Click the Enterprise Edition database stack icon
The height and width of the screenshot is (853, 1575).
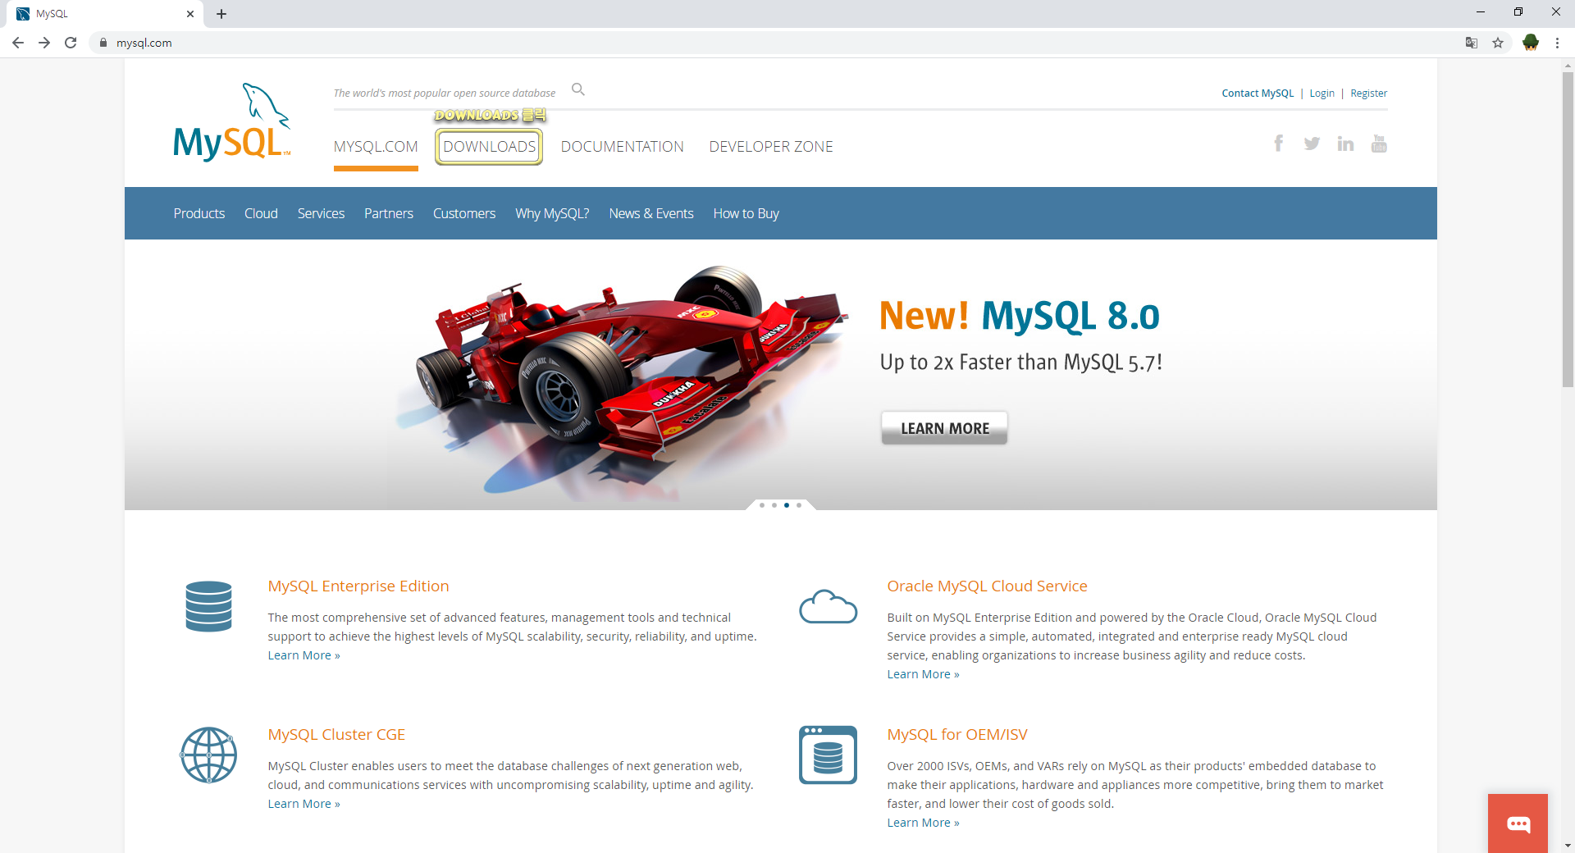(208, 606)
